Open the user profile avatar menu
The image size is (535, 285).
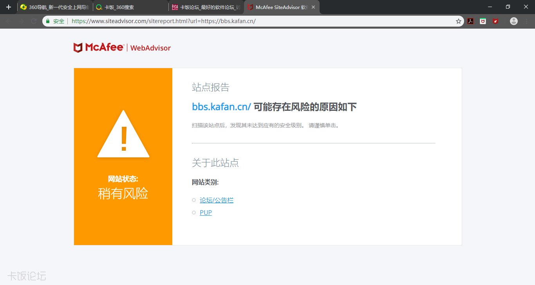click(514, 21)
